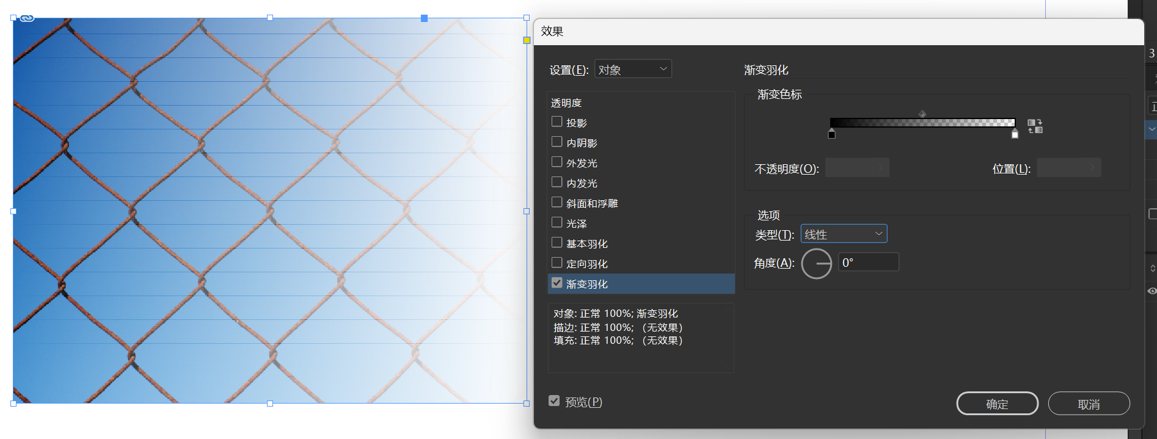Click the chevron dropdown in the right panel
The height and width of the screenshot is (439, 1157).
pos(1152,129)
